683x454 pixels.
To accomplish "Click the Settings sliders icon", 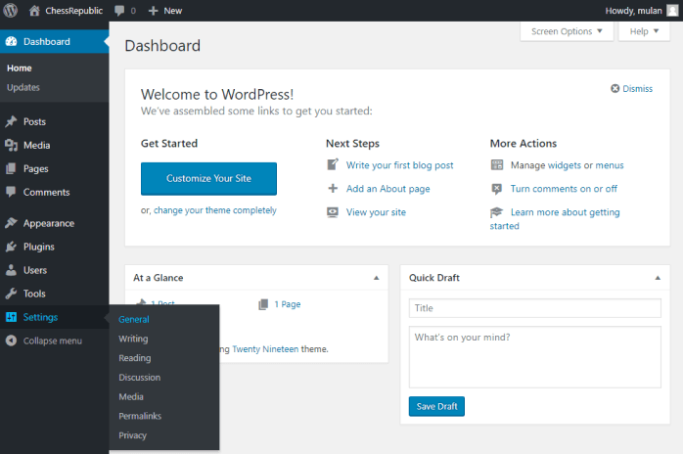I will (x=11, y=317).
